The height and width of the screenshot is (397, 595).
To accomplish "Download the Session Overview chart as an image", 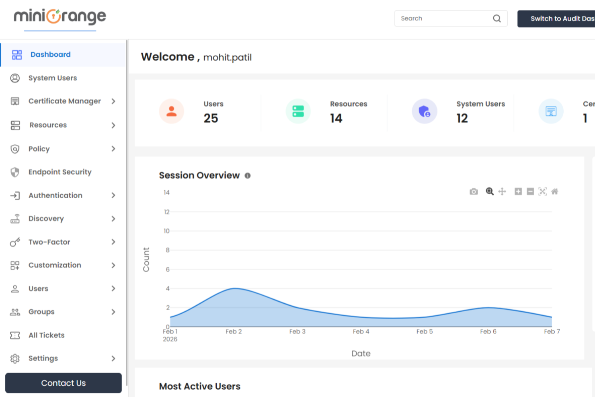I will point(474,191).
